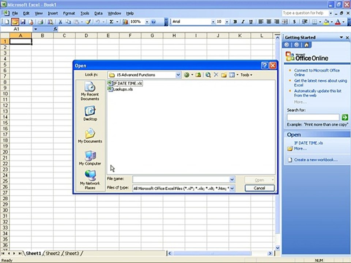This screenshot has height=263, width=351.
Task: Click the Currency style dollar icon
Action: click(294, 22)
